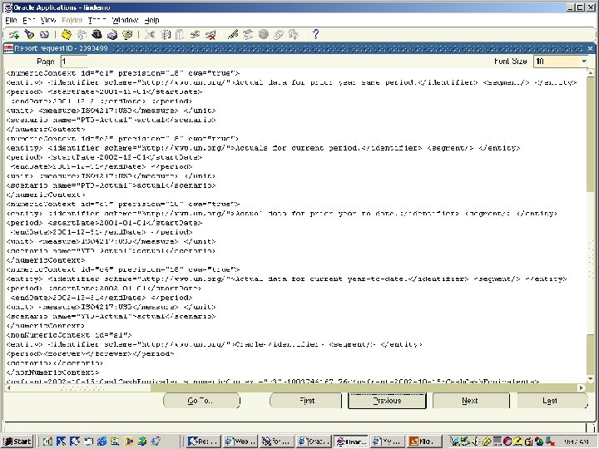The image size is (599, 449).
Task: Click the Internet Explorer quick launch icon
Action: click(x=101, y=442)
